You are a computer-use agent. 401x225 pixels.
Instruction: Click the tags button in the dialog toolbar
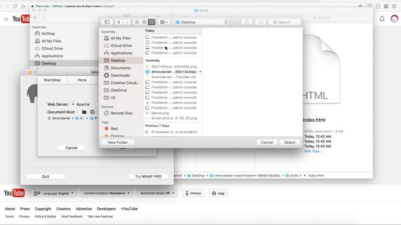[261, 22]
